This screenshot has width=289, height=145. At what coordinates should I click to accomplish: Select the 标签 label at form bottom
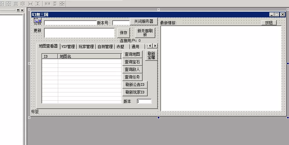35,111
